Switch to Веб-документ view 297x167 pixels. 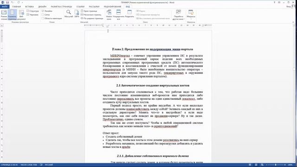pos(21,15)
